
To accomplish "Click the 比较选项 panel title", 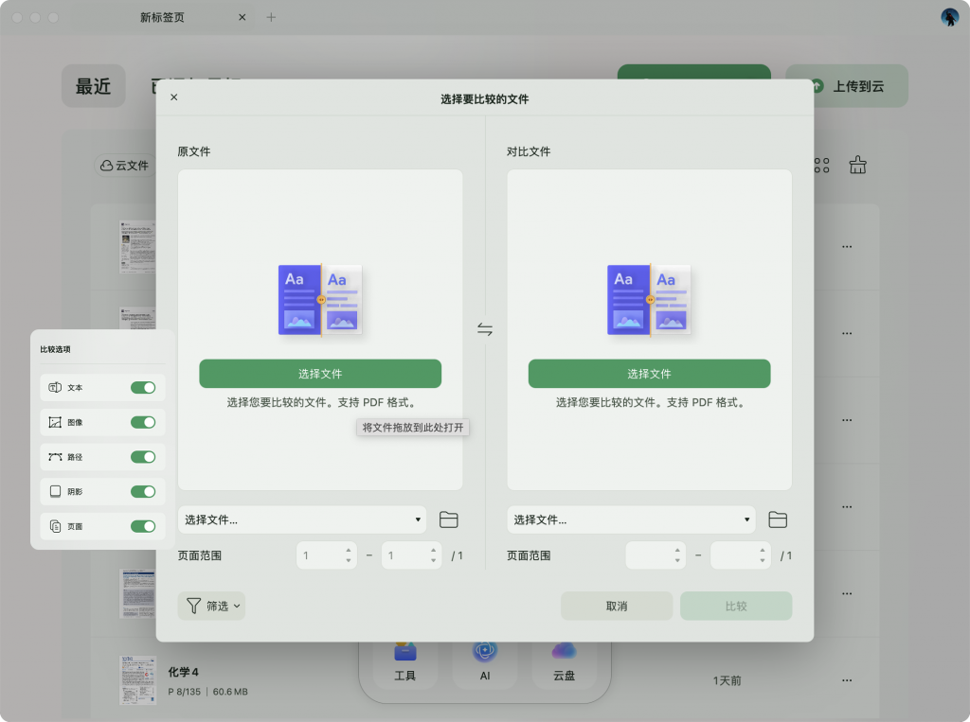I will pos(55,349).
